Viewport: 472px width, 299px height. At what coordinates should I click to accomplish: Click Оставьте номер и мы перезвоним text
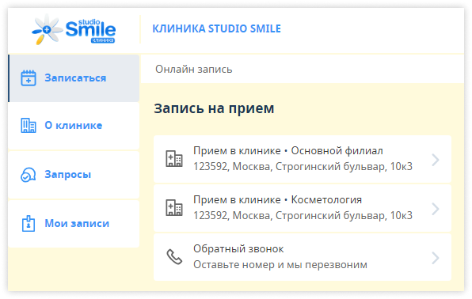280,265
